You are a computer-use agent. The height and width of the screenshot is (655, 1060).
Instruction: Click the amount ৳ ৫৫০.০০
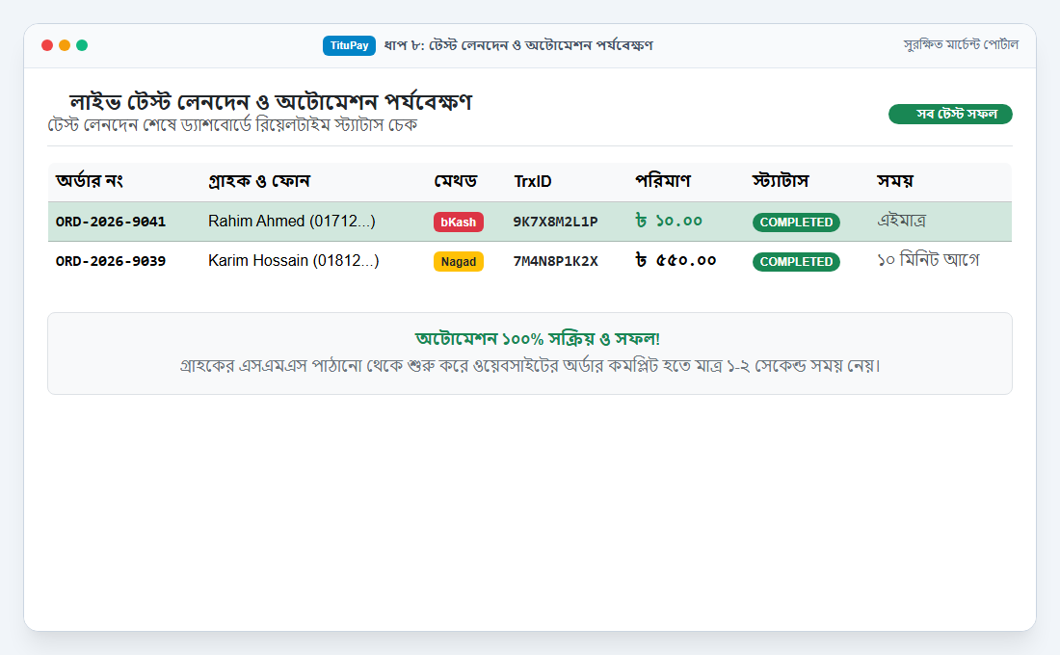(x=676, y=260)
